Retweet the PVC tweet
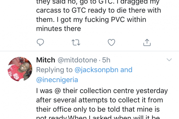 (76, 42)
